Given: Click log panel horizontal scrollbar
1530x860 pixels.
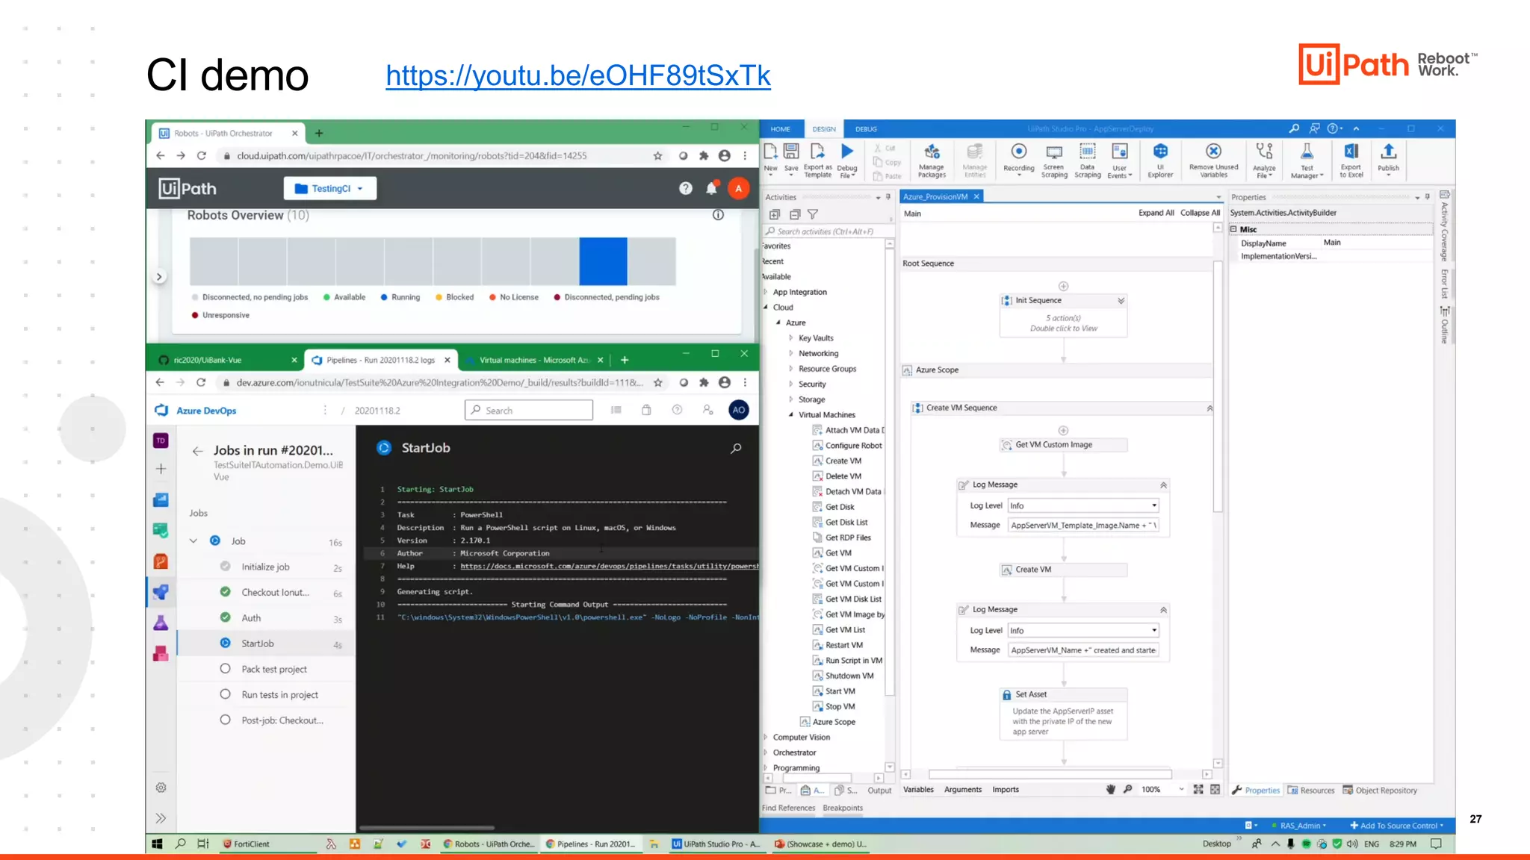Looking at the screenshot, I should tap(427, 827).
